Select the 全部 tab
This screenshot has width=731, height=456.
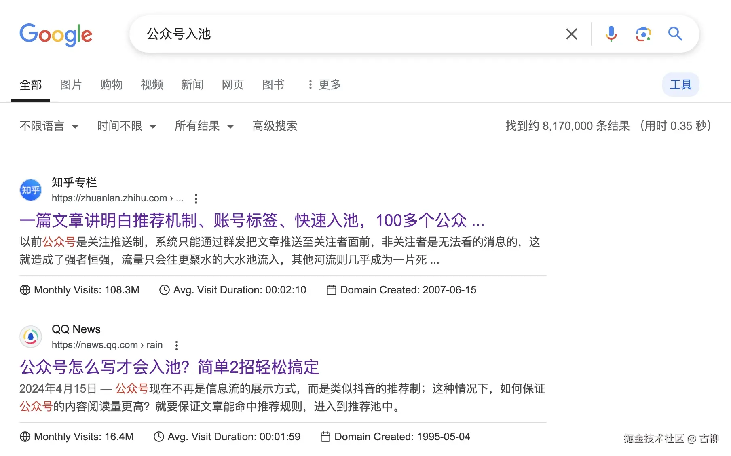(31, 85)
